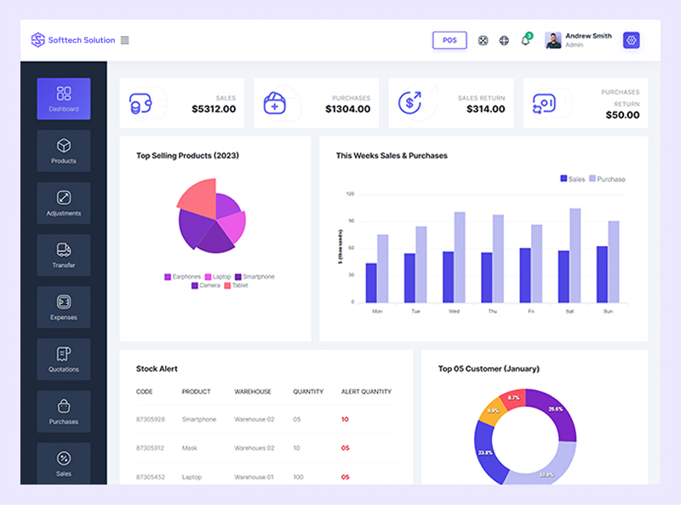The image size is (681, 505).
Task: Open the Transfer page
Action: 64,255
